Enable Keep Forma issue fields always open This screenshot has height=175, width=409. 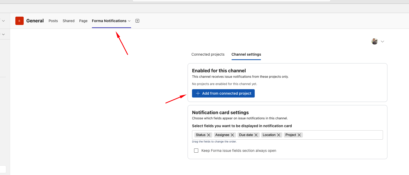tap(196, 151)
